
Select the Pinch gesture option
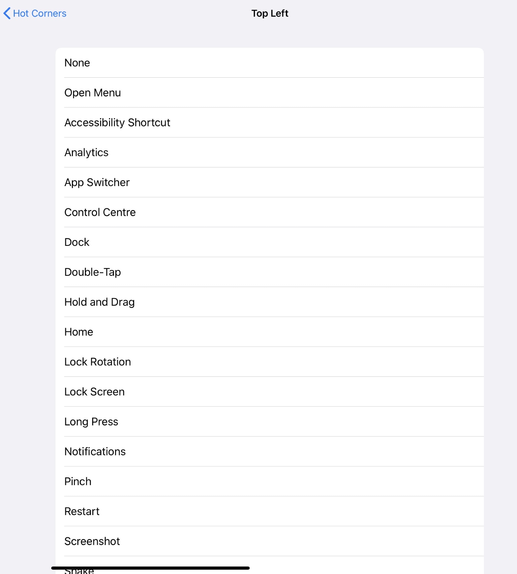click(x=78, y=481)
